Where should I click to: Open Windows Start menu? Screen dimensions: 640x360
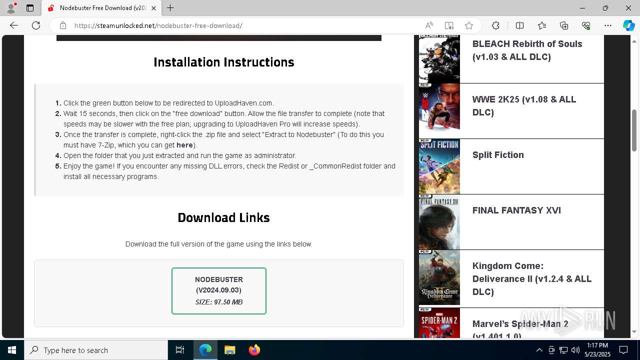pos(12,350)
